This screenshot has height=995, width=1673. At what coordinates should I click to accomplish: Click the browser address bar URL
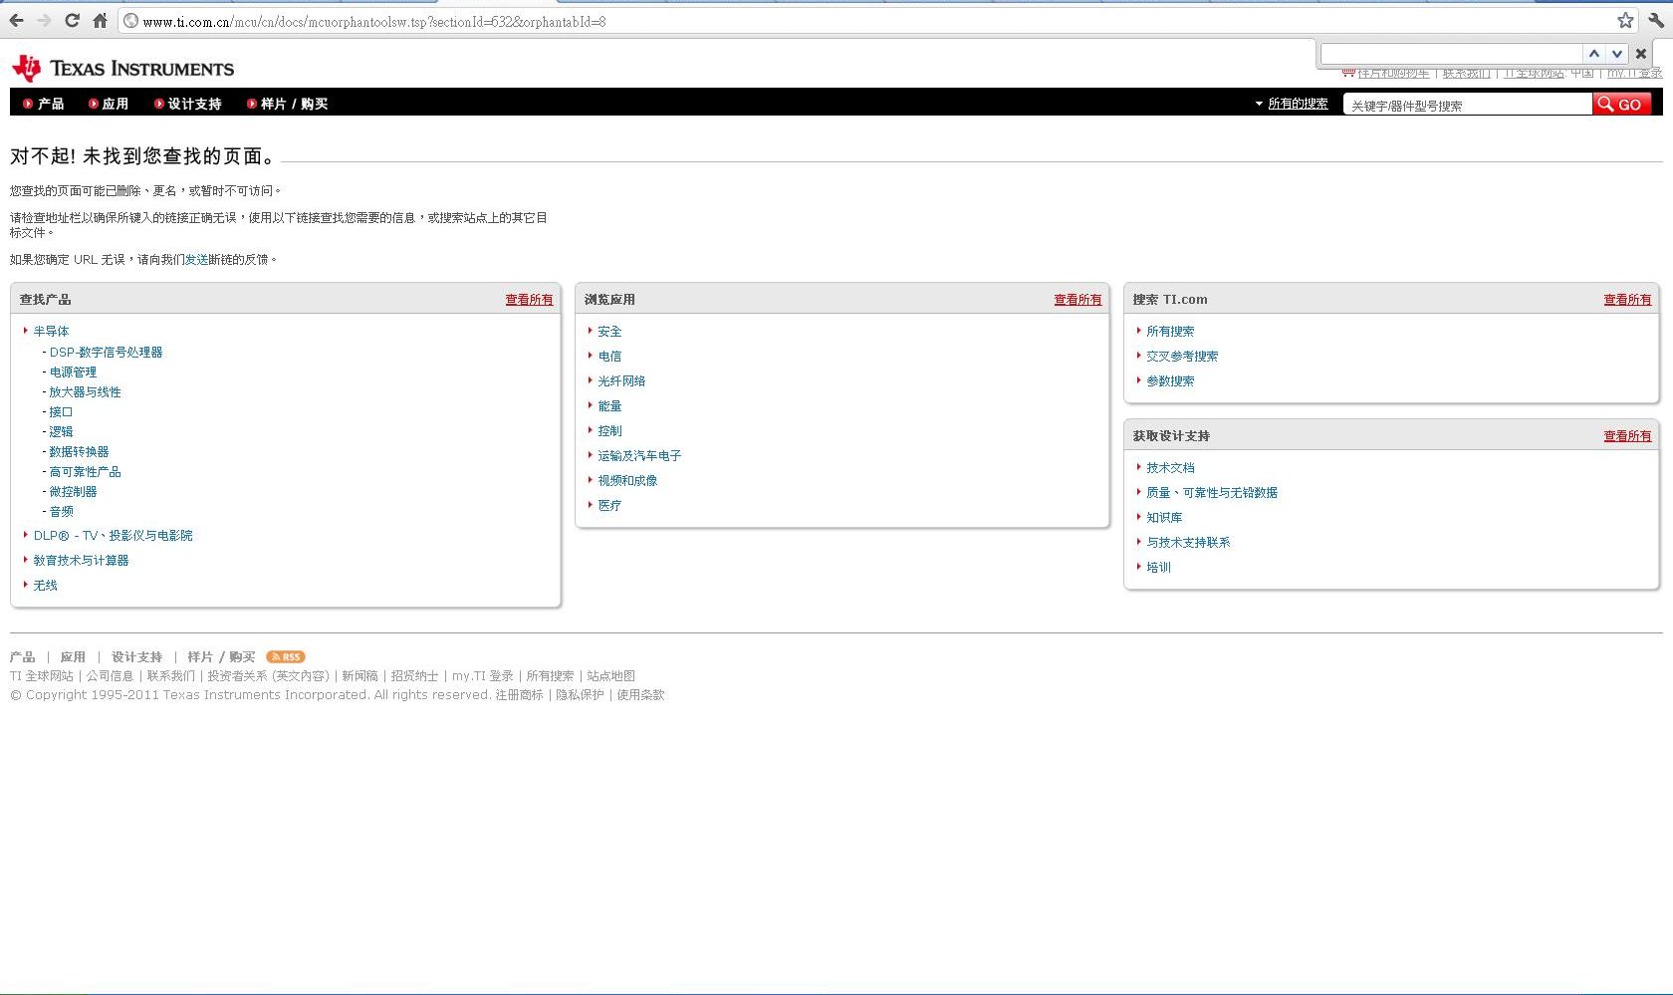tap(374, 22)
